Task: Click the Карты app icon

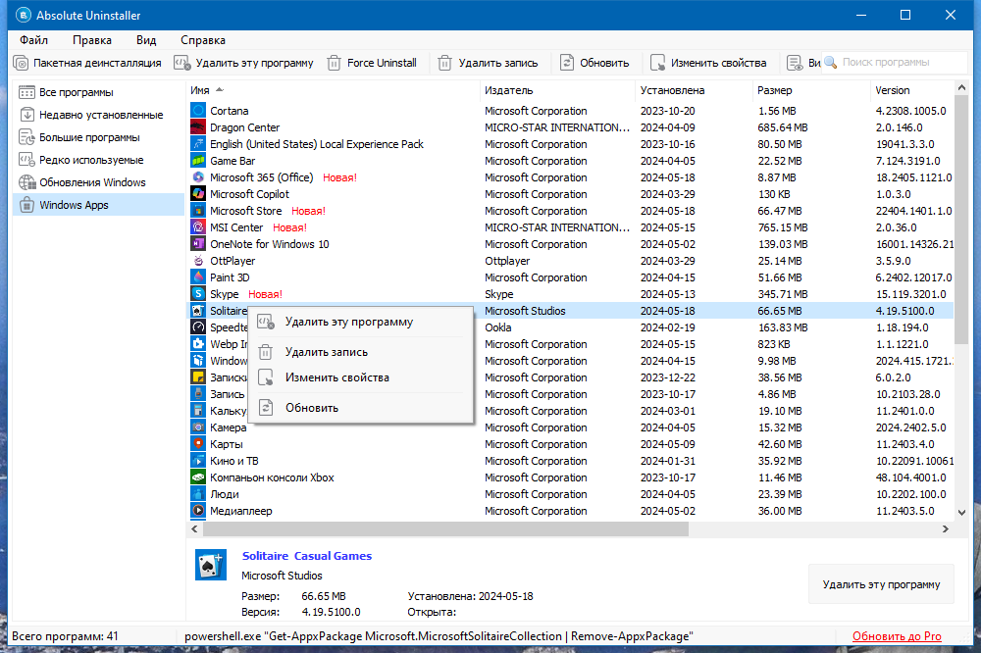Action: (198, 444)
